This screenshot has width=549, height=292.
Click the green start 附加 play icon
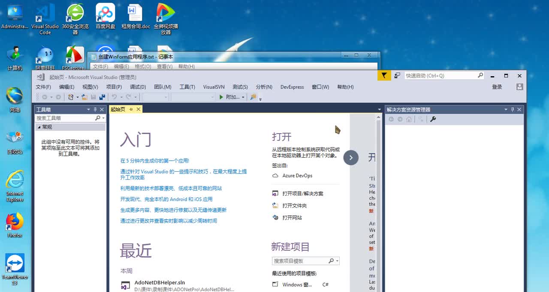coord(221,97)
